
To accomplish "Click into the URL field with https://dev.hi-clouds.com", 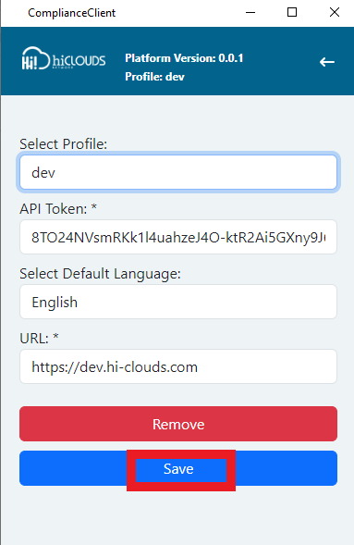I will click(178, 366).
